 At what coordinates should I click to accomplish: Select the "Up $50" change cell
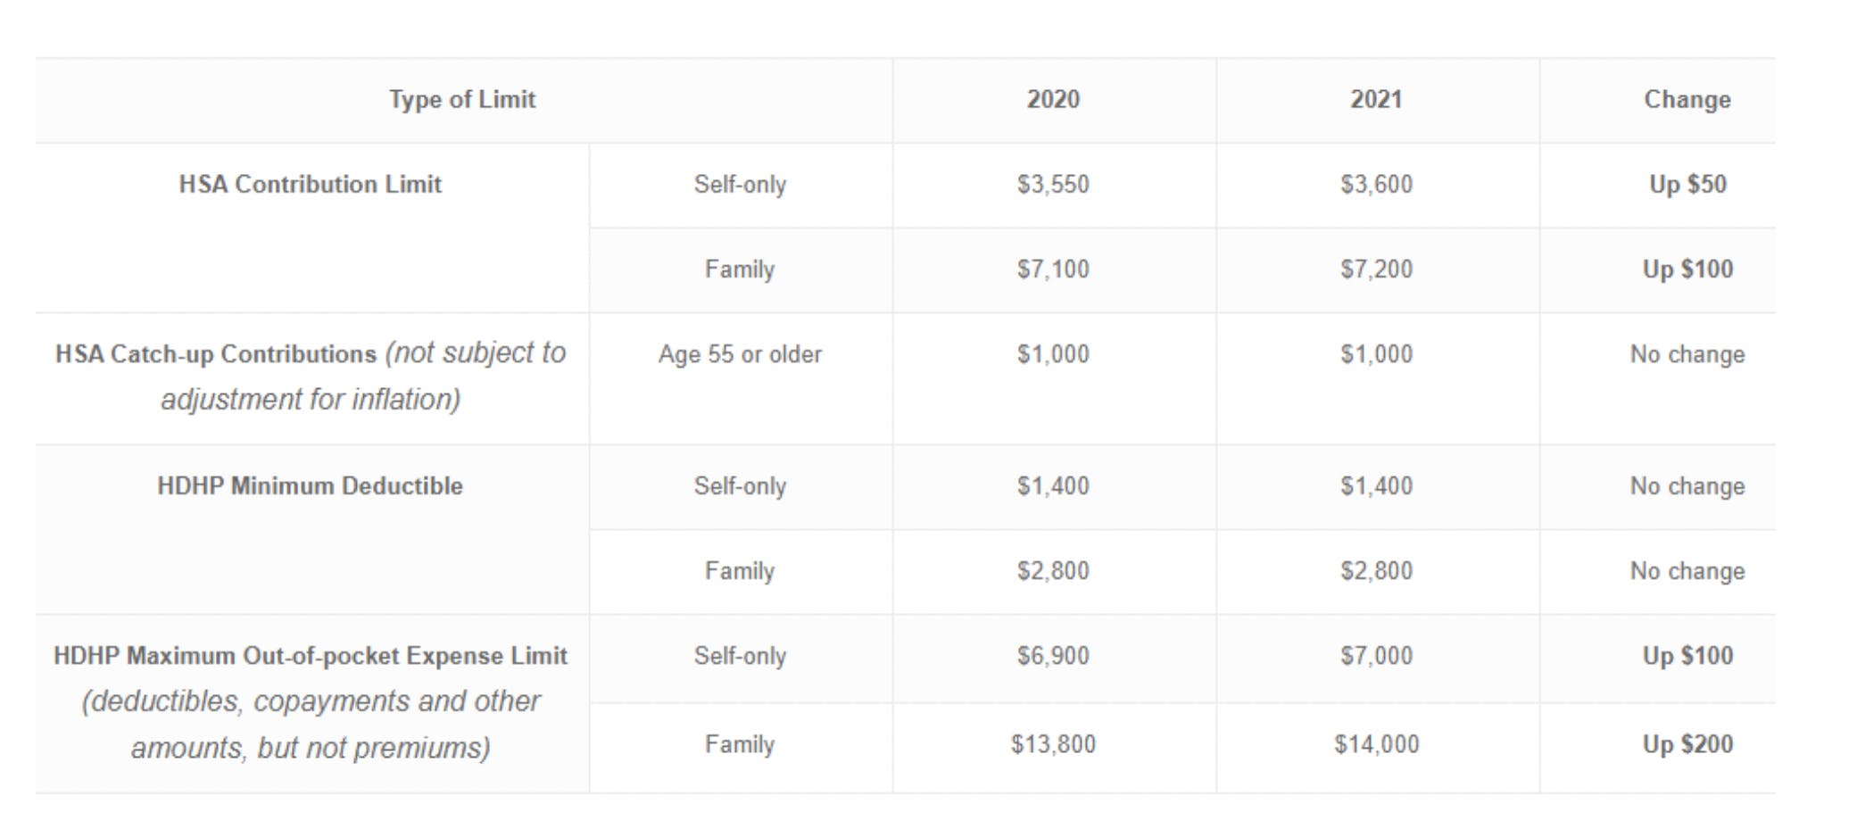pyautogui.click(x=1687, y=185)
